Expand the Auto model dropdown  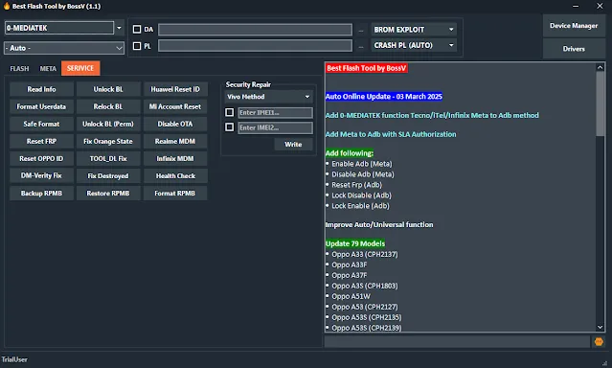pos(64,48)
